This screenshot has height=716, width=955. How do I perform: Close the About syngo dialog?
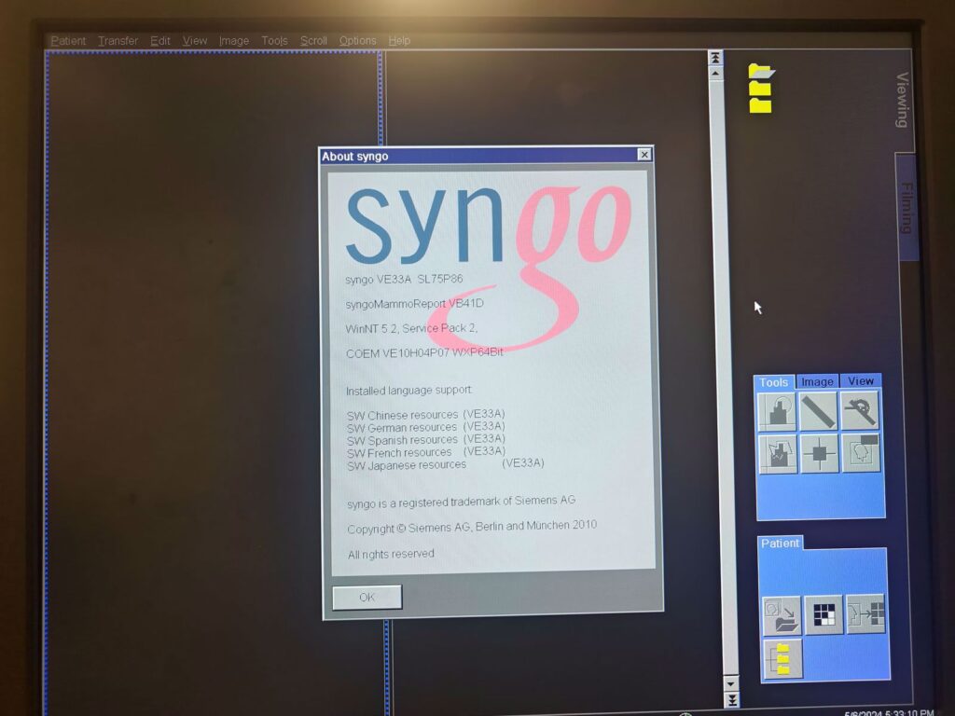pyautogui.click(x=644, y=155)
